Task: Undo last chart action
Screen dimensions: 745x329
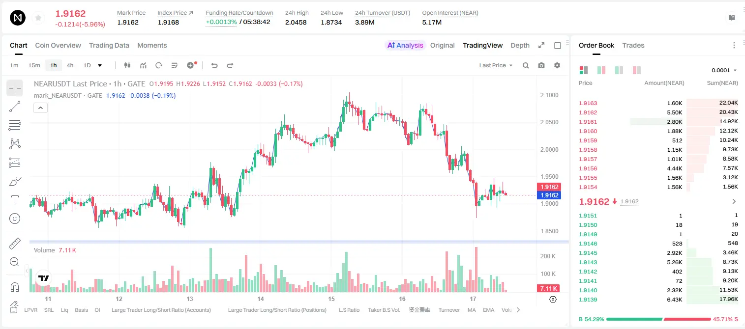Action: 214,65
